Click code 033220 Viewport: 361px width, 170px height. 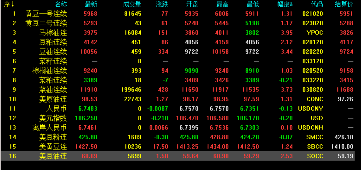313,80
